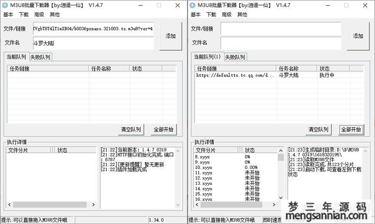Select 失败队列 tab in right window
375x224 pixels.
235,57
